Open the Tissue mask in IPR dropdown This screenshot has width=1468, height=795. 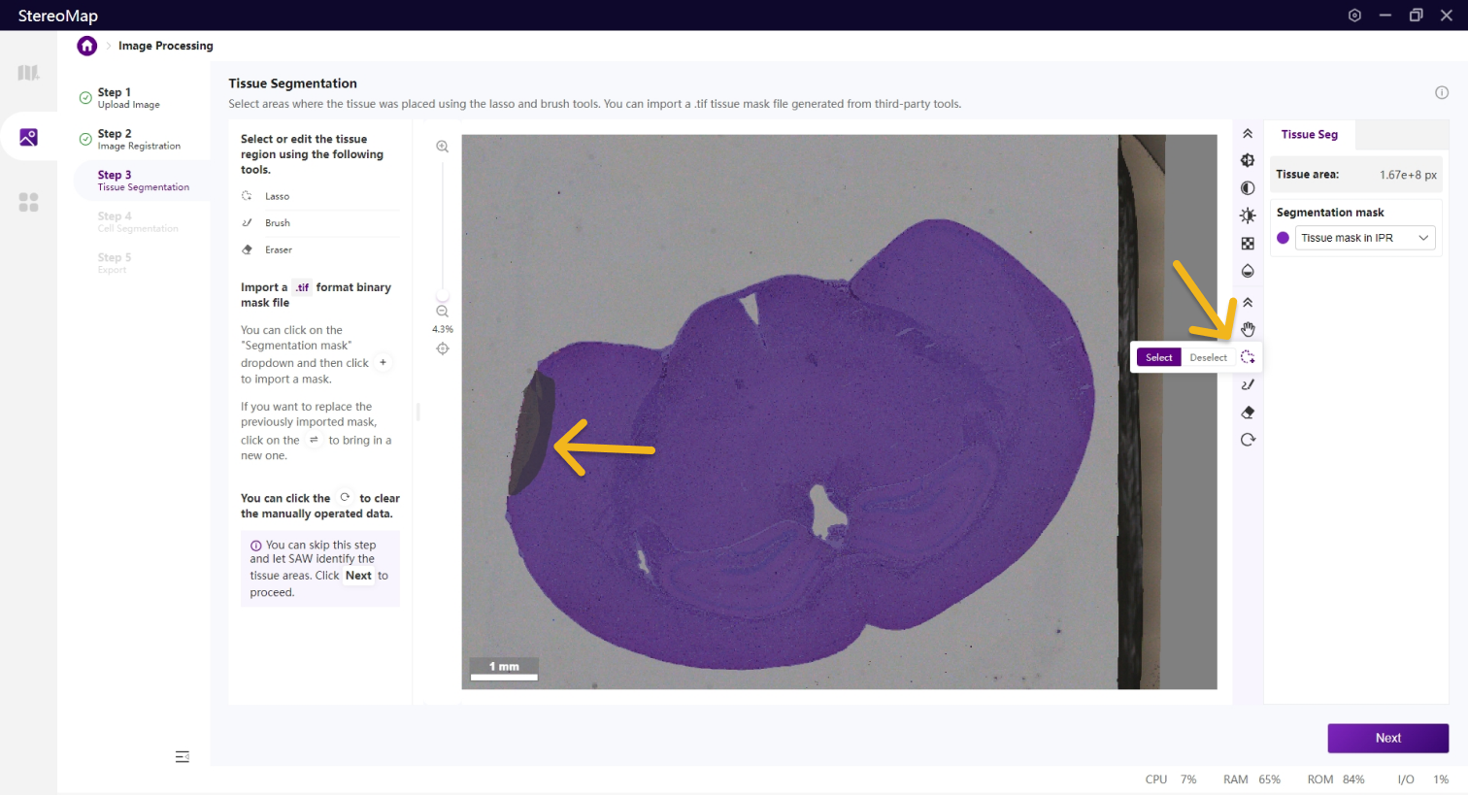point(1364,238)
